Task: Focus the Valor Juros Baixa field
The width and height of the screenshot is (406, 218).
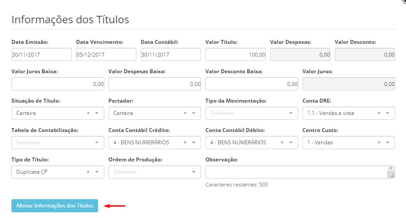Action: 58,84
